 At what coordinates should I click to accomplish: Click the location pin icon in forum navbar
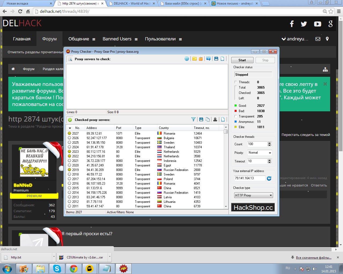327,39
